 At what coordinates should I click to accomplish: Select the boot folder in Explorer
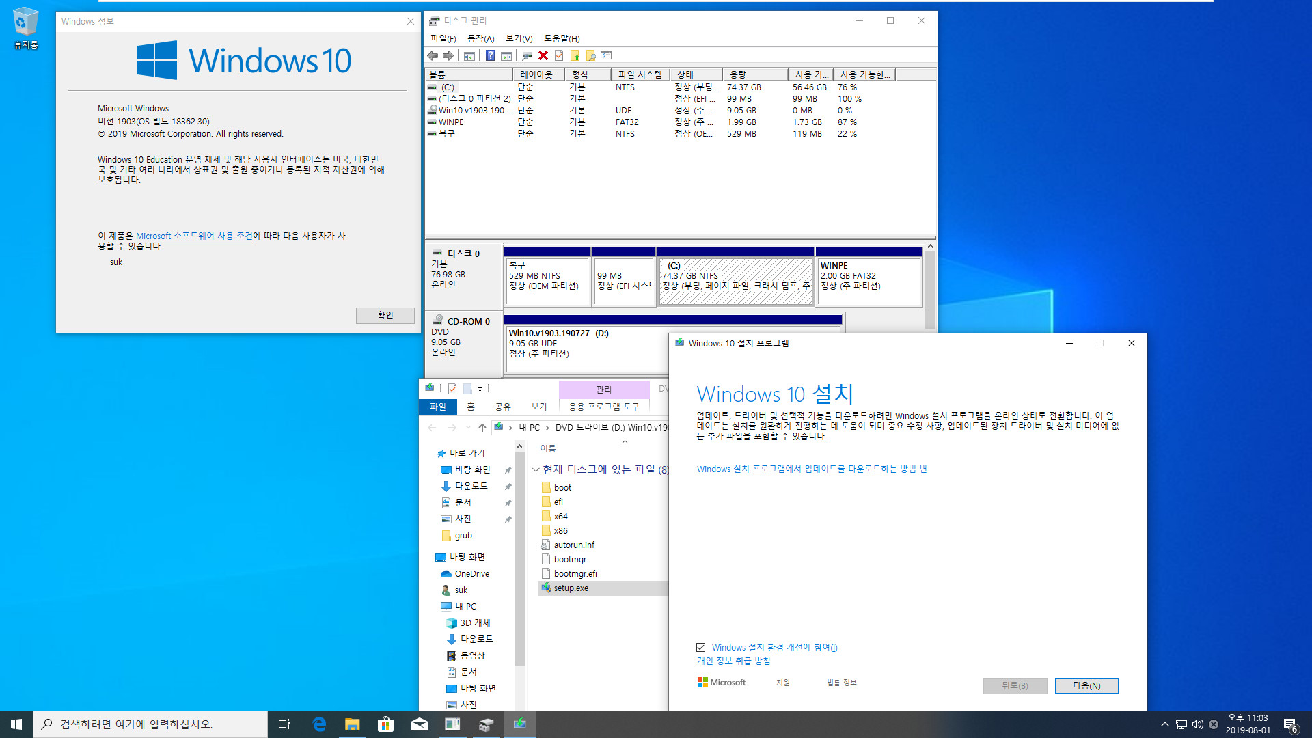pyautogui.click(x=562, y=488)
